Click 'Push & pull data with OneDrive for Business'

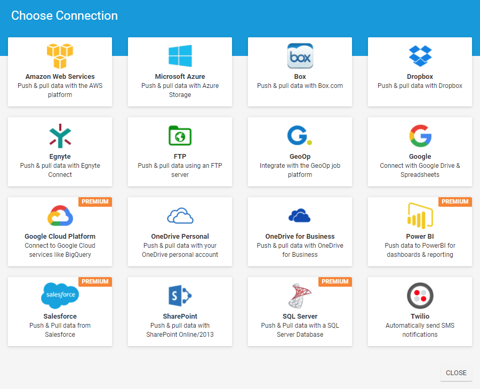point(300,250)
